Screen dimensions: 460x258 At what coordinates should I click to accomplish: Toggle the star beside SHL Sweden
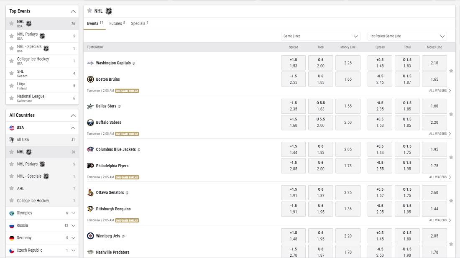[11, 73]
